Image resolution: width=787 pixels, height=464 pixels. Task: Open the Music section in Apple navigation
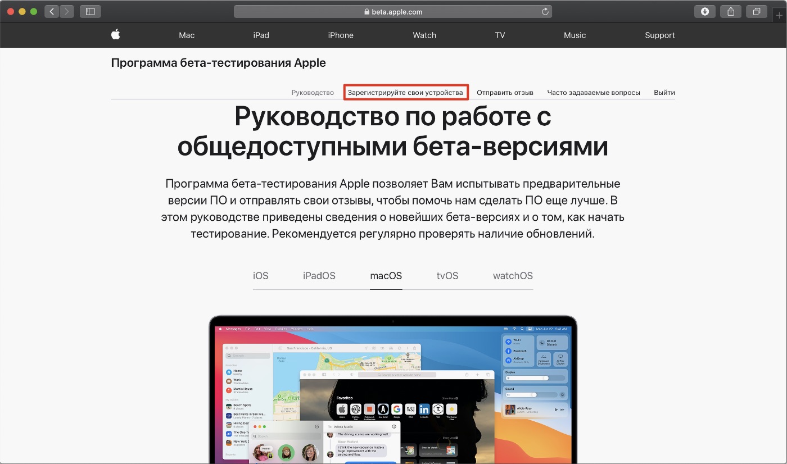pos(575,35)
